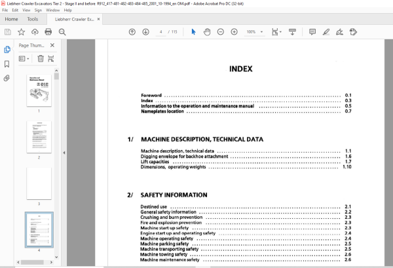Click the Machine towing safety entry
The image size is (393, 268).
coord(246,254)
